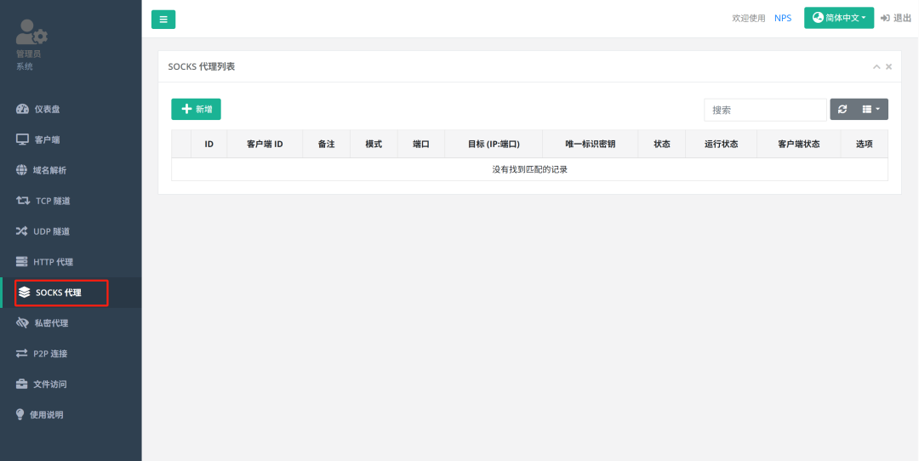Go to 文件访问 in sidebar

(x=71, y=384)
